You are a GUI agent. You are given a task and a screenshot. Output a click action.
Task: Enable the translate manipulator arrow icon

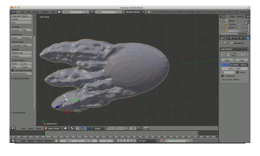[85, 128]
